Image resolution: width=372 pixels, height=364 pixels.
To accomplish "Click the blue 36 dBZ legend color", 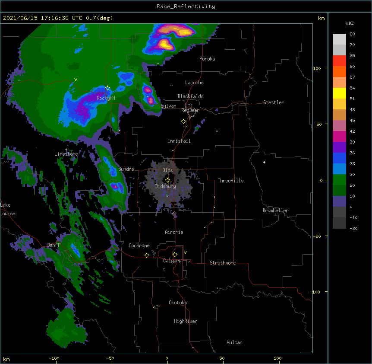I will point(339,158).
